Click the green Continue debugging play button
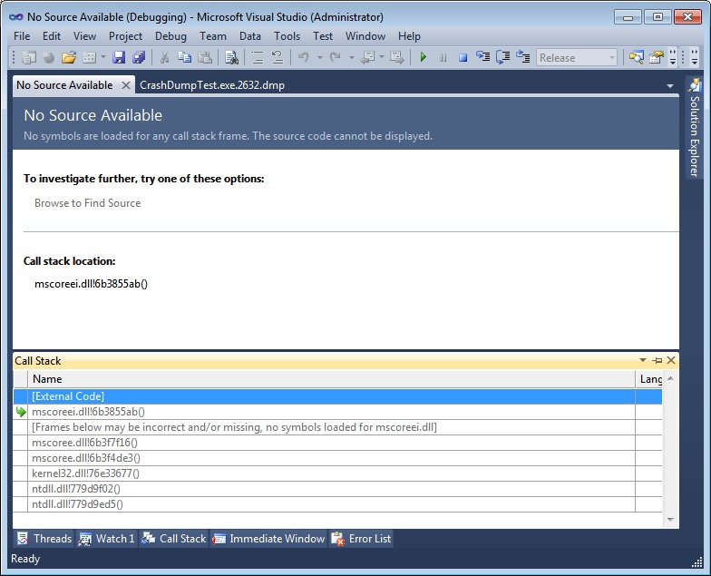The width and height of the screenshot is (711, 576). 423,58
